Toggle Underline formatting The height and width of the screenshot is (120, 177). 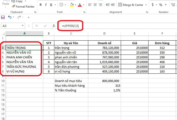(51, 5)
